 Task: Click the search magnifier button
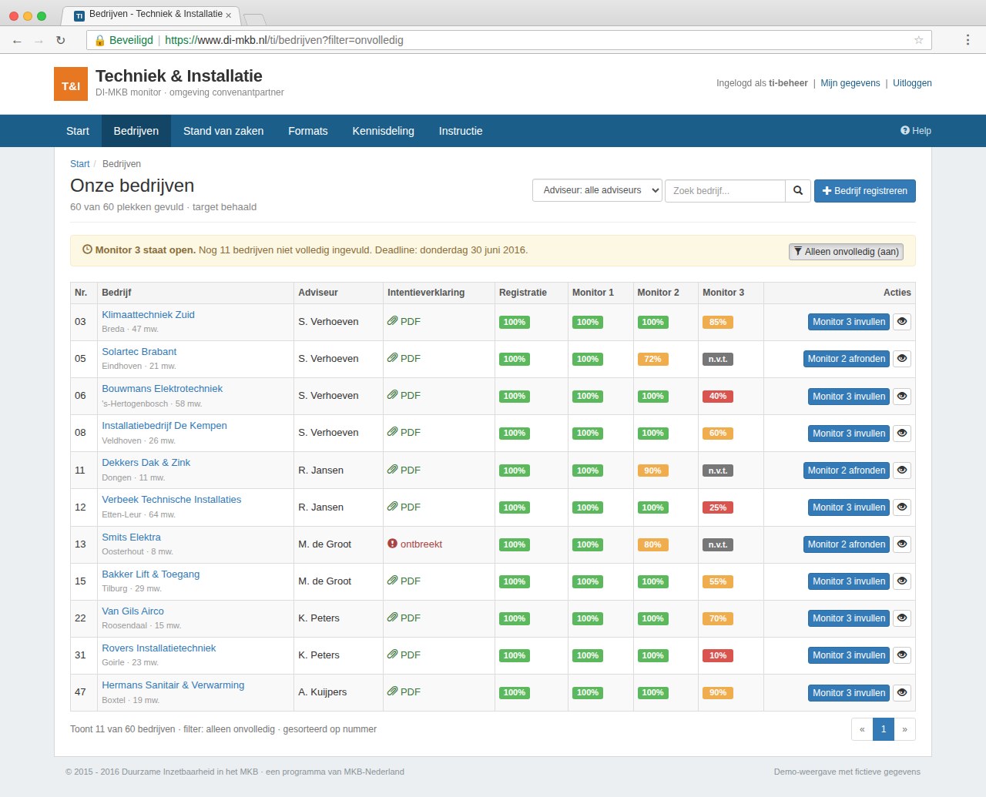tap(798, 191)
